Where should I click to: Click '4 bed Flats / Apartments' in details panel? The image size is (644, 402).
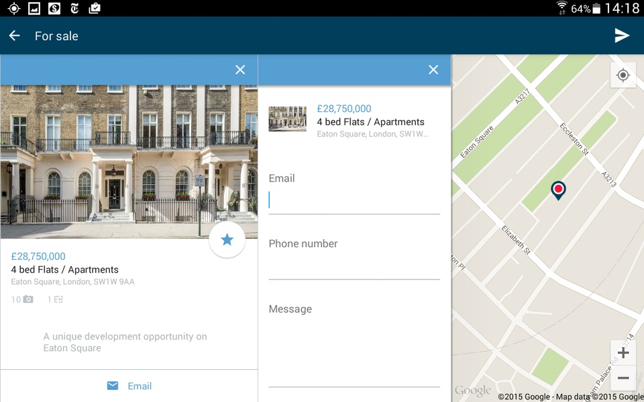(65, 269)
